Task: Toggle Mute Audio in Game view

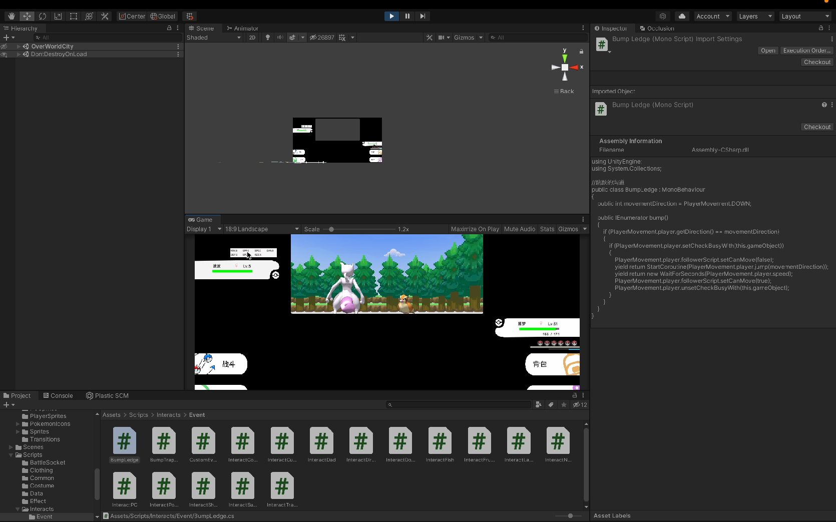Action: (520, 229)
